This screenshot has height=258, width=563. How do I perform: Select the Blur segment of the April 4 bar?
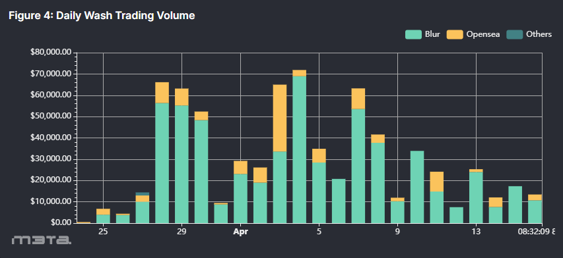300,149
